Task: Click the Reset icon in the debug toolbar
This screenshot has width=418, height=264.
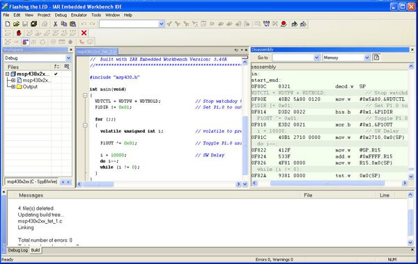Action: click(x=8, y=33)
